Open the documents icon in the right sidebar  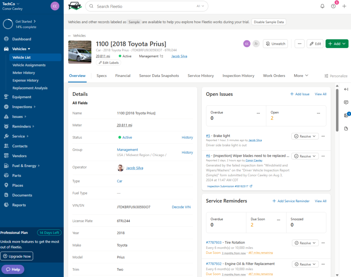point(346,128)
